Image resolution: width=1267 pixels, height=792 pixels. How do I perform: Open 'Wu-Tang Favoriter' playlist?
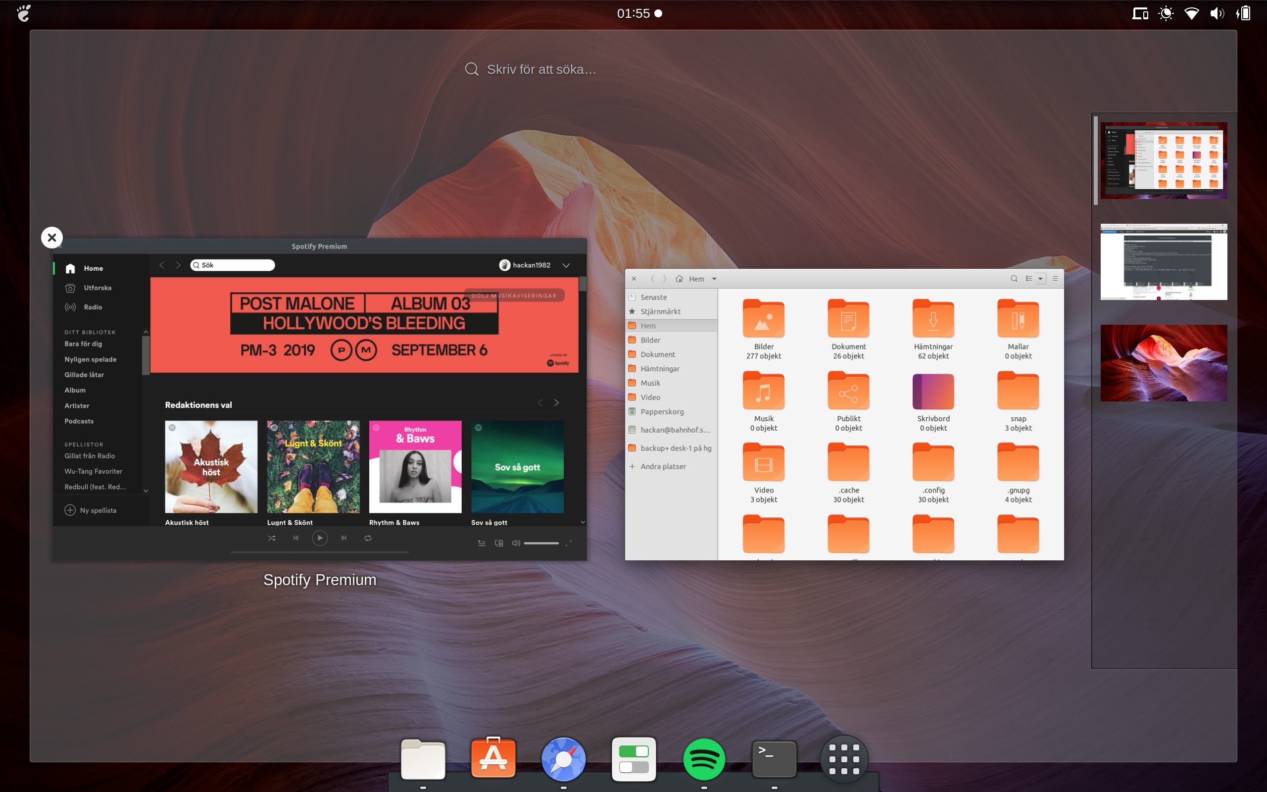(x=93, y=471)
